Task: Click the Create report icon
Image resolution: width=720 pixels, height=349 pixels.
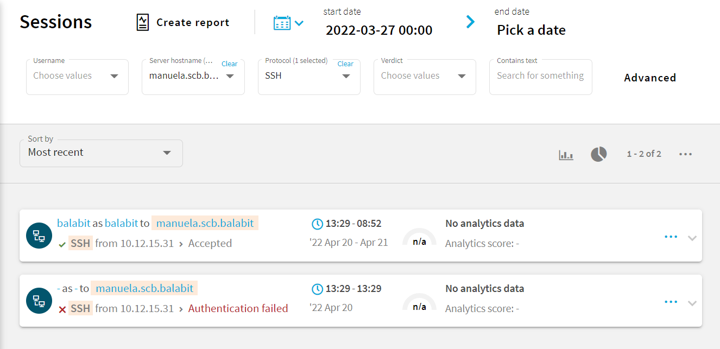Action: coord(142,22)
